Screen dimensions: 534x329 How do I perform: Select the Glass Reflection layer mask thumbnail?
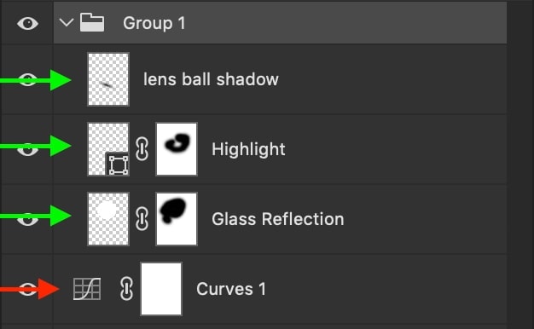(x=177, y=219)
